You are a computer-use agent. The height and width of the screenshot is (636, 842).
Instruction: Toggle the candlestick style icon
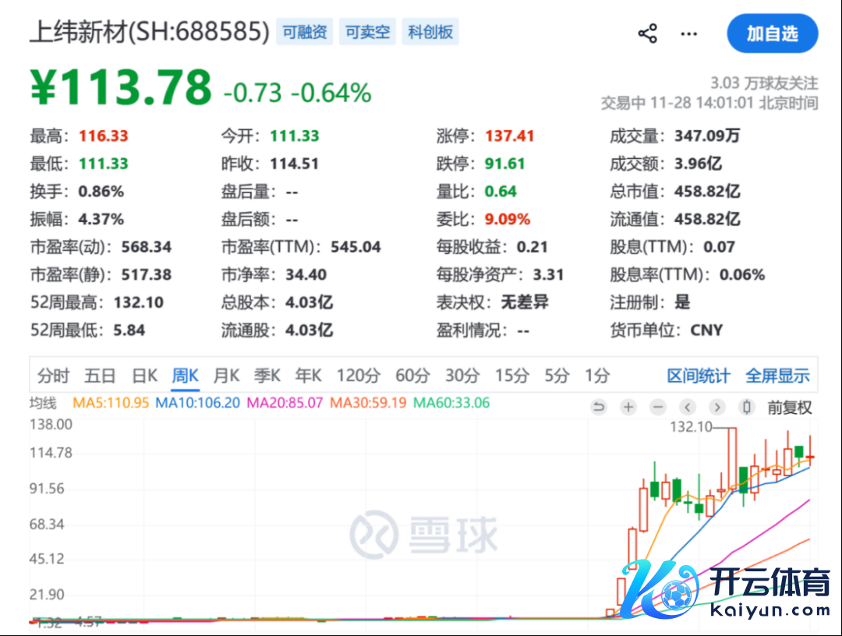point(747,407)
